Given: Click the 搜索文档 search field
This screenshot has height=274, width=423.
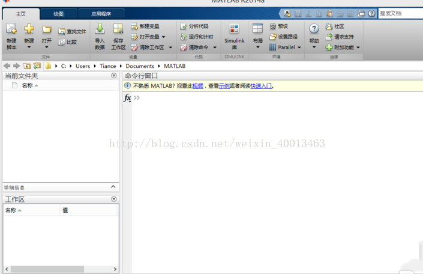Looking at the screenshot, I should 401,13.
